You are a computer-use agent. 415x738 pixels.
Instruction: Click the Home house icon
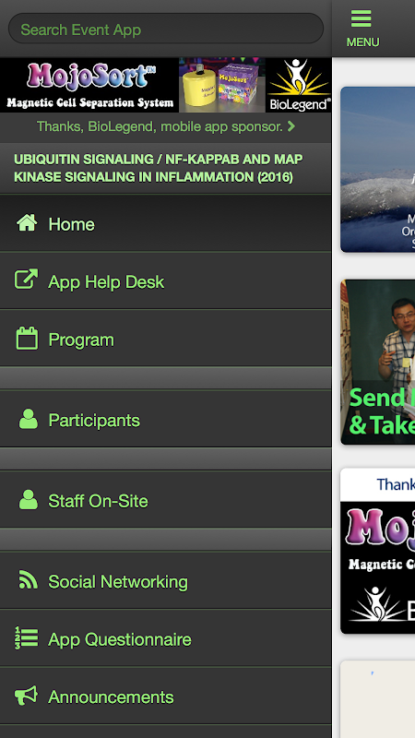click(27, 223)
